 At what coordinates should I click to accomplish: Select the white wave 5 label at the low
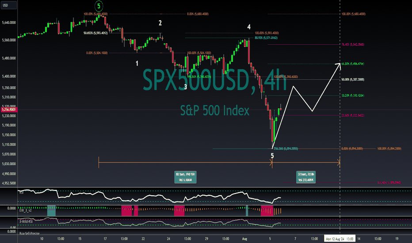point(272,156)
